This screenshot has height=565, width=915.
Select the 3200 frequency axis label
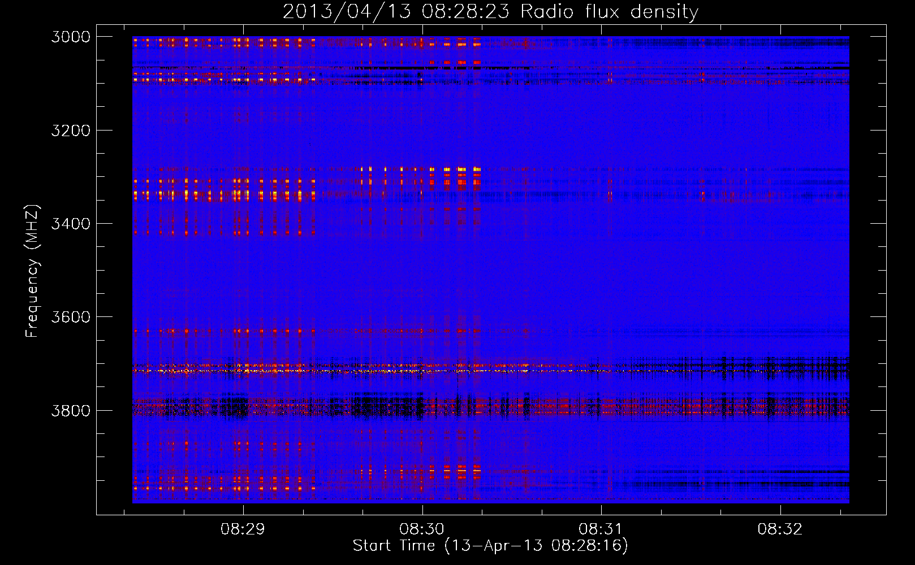[x=71, y=131]
